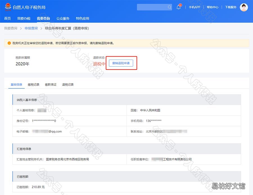The image size is (253, 195).
Task: Open the 公众服务 menu
Action: click(63, 18)
